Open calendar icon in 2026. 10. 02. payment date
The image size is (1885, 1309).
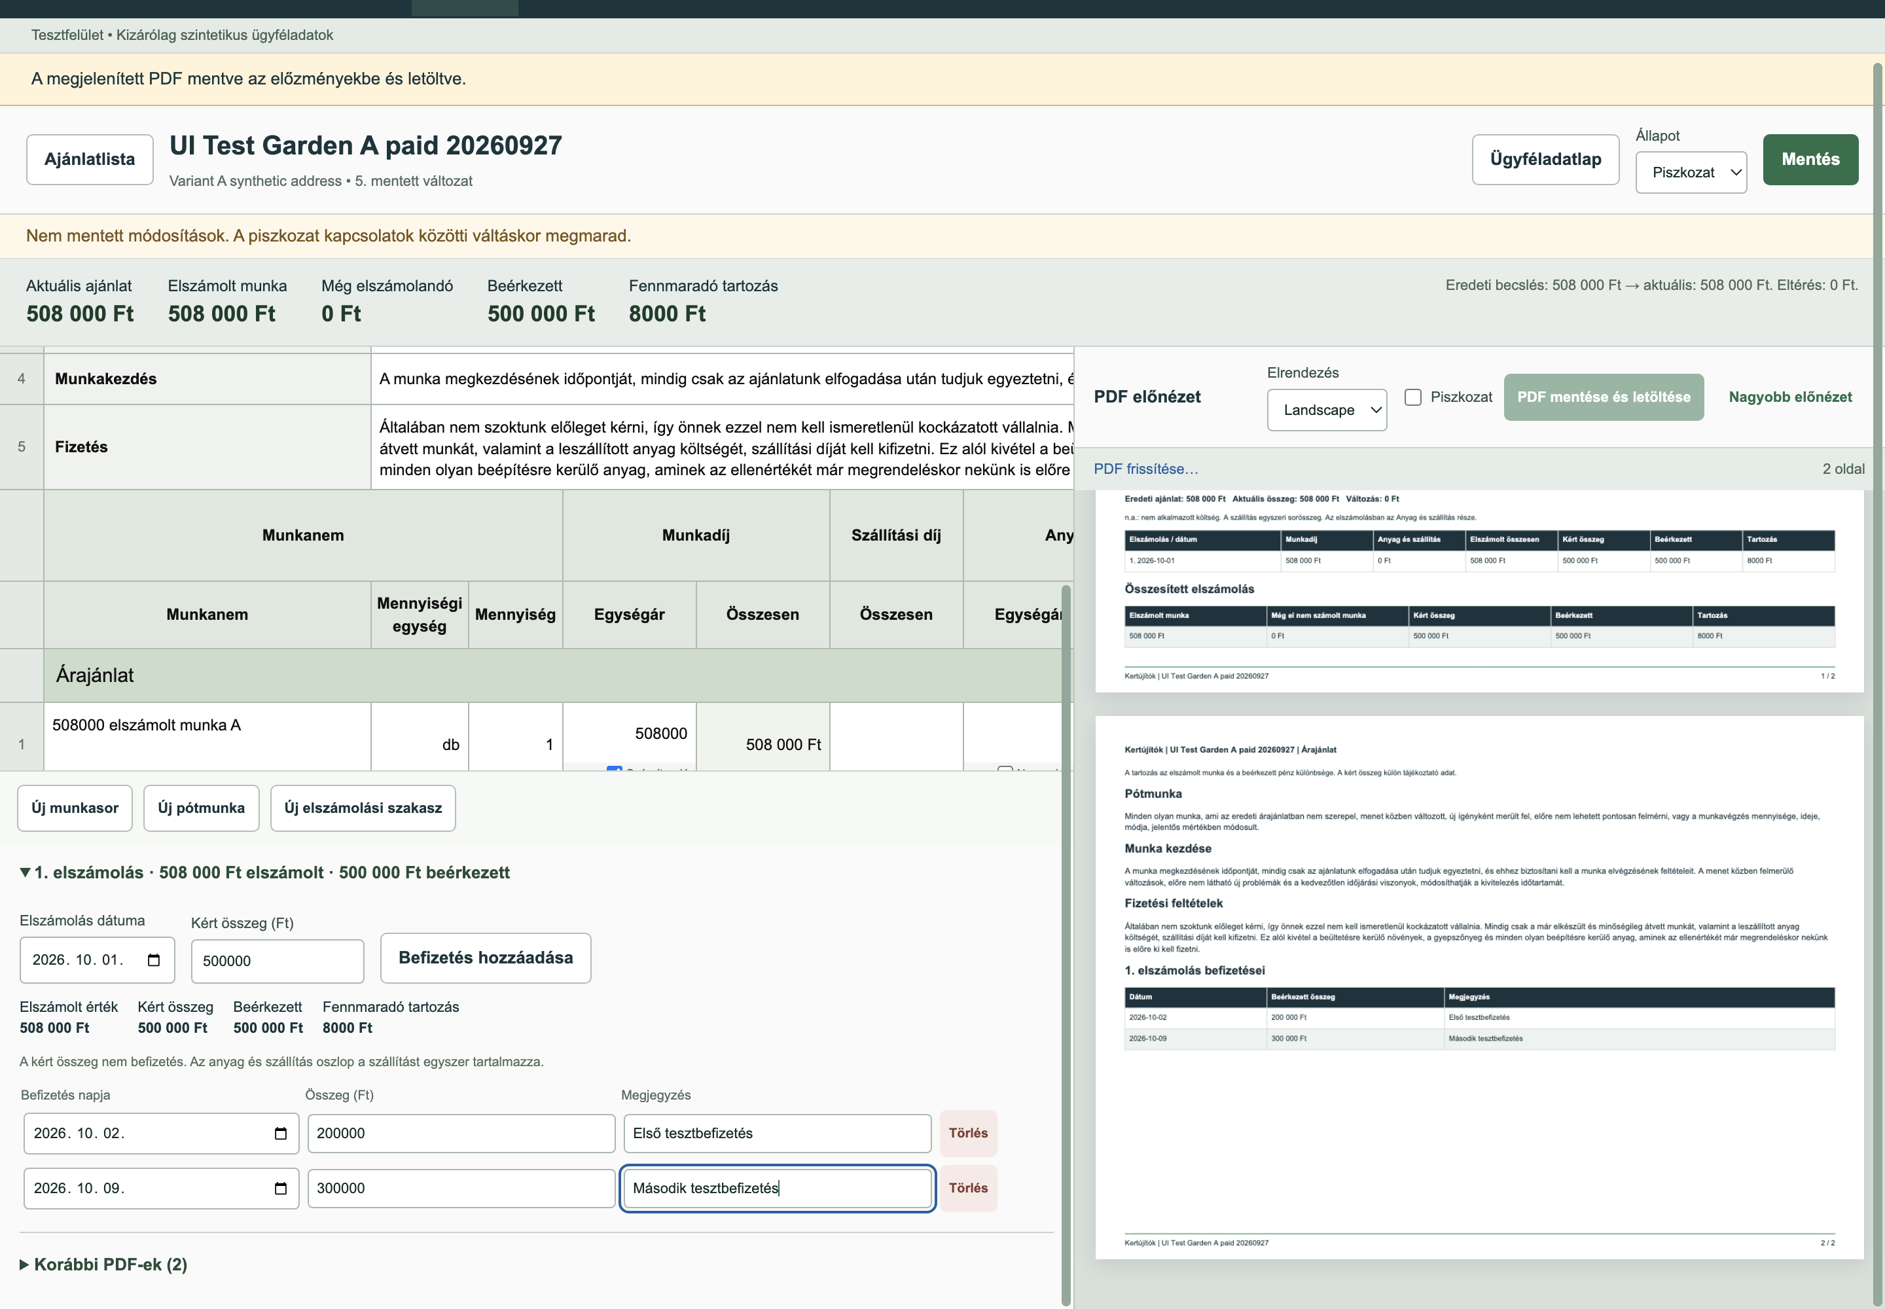pyautogui.click(x=281, y=1133)
